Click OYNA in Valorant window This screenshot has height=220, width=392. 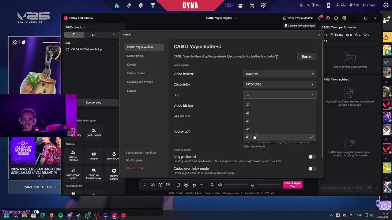coord(190,5)
